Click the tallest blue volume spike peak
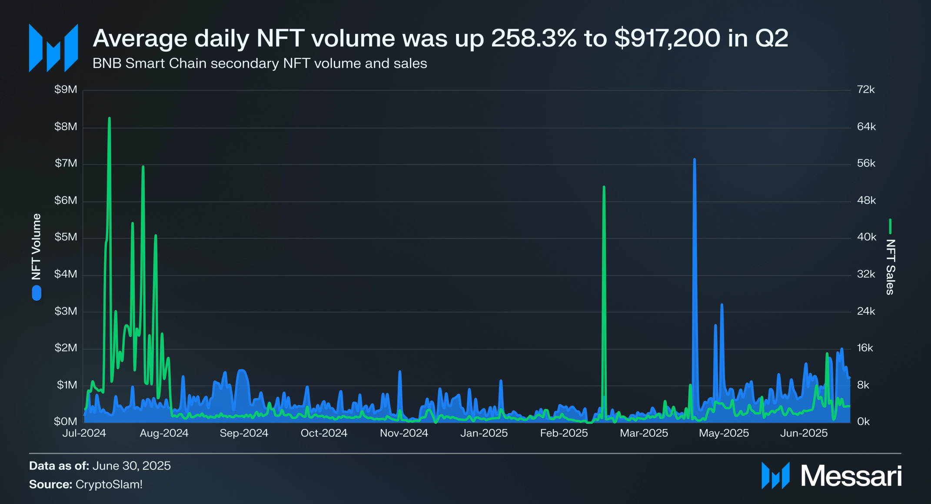Screen dimensions: 931x504 pos(695,160)
